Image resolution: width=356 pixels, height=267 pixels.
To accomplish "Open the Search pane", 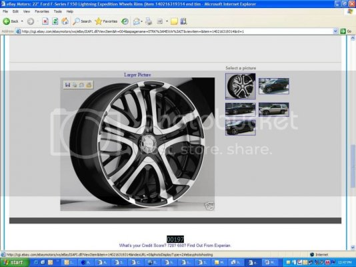I will coord(82,21).
